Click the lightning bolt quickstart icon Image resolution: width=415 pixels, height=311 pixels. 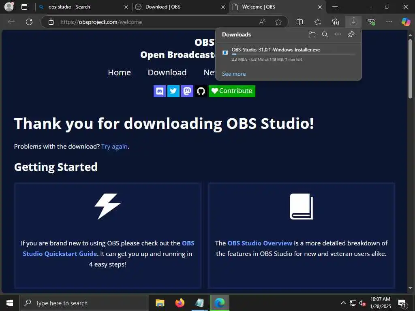[x=107, y=206]
